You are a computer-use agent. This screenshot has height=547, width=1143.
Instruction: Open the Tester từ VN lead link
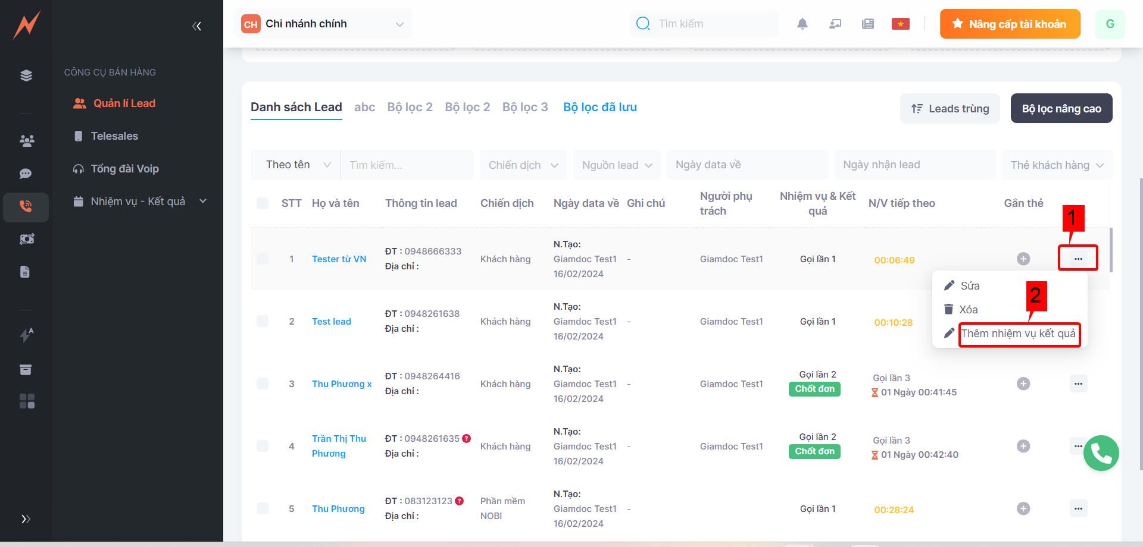pos(339,259)
